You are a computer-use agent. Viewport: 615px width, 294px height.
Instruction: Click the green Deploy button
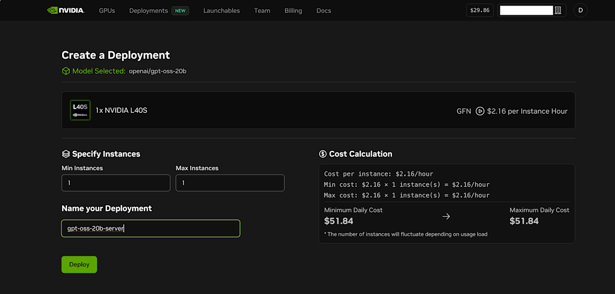click(79, 265)
